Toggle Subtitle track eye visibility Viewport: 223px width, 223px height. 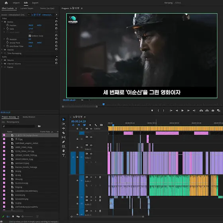point(91,129)
